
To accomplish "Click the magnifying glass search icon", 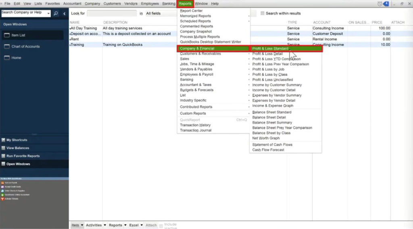I will (56, 13).
